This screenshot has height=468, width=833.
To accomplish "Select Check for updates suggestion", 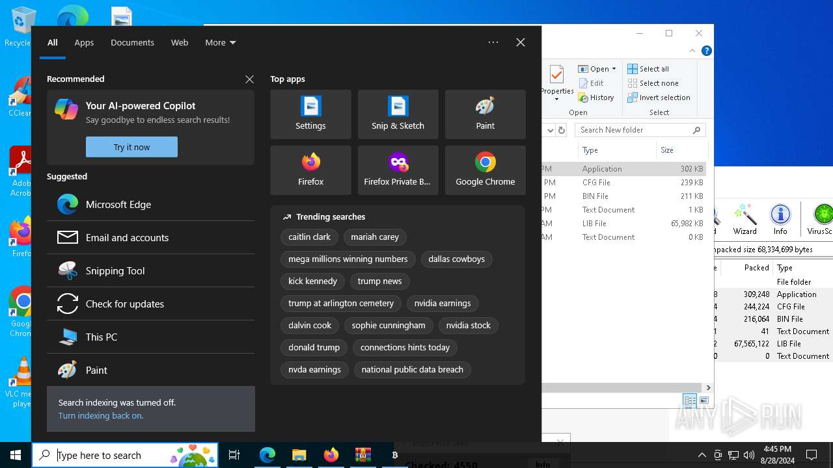I will (x=150, y=304).
